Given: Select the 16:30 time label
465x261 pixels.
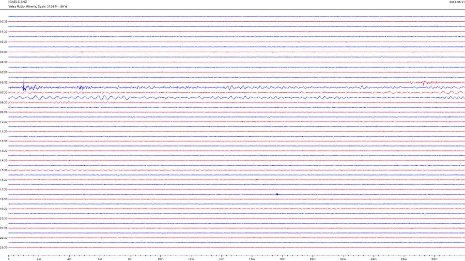Looking at the screenshot, I should point(4,180).
